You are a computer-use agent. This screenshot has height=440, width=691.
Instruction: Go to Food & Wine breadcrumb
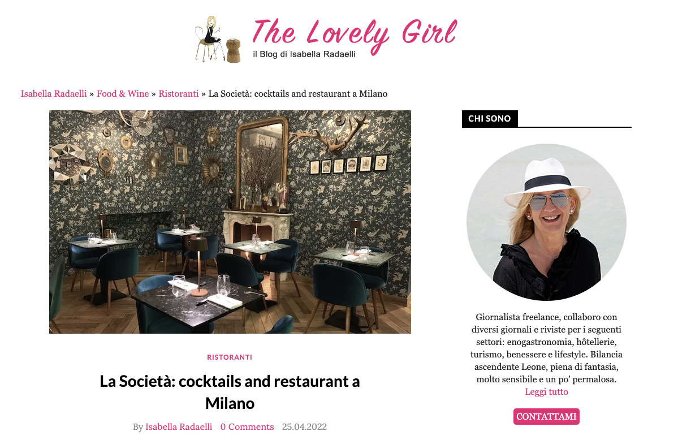[123, 93]
